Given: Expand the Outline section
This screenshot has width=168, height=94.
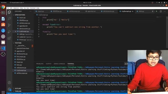Looking at the screenshot, I should coord(18,89).
